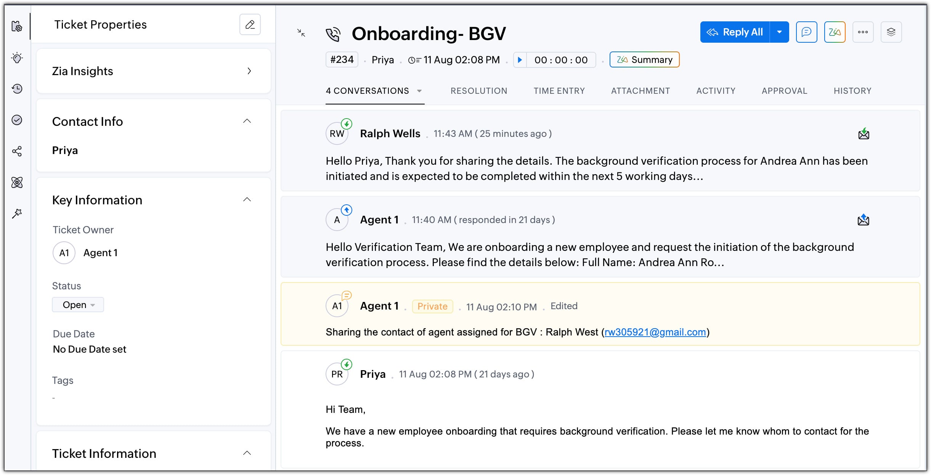Open the ticket history clock sidebar icon
931x475 pixels.
coord(17,89)
